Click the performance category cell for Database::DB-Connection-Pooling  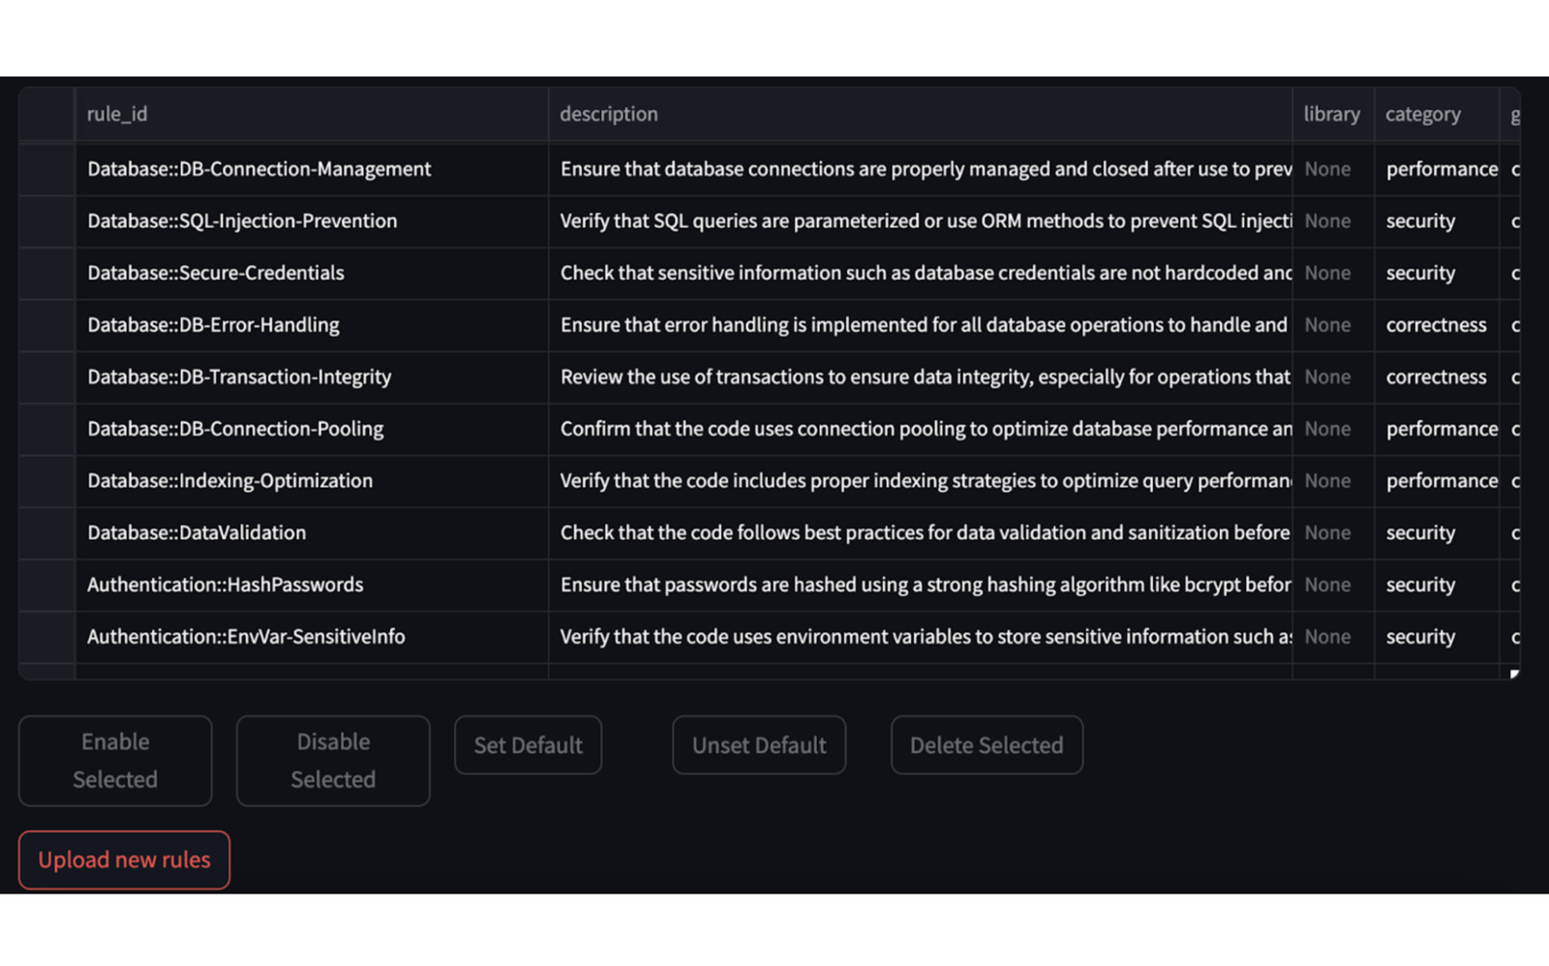pos(1441,429)
